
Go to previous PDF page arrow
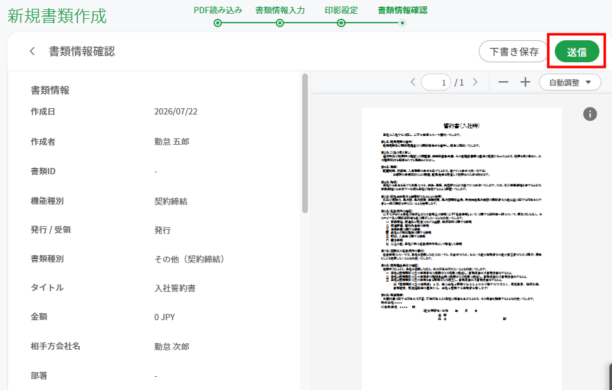(413, 82)
